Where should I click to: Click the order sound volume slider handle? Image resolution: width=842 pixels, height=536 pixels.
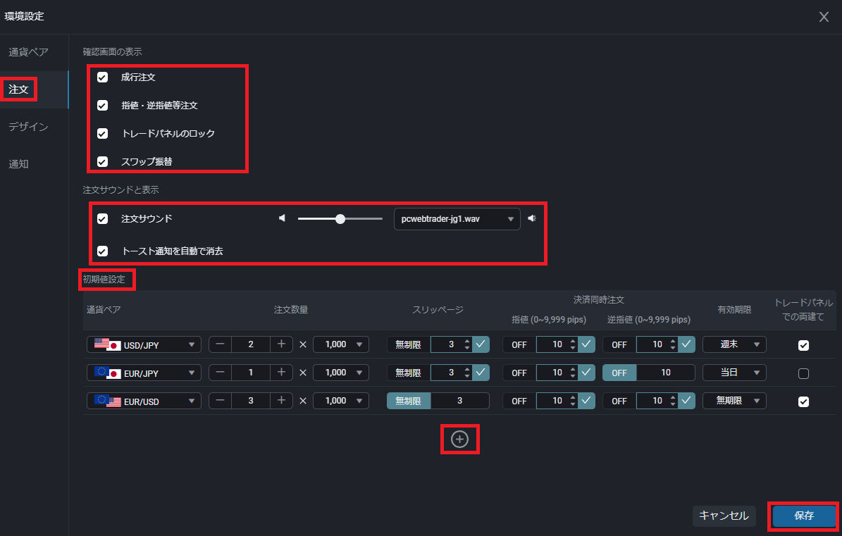pyautogui.click(x=340, y=218)
